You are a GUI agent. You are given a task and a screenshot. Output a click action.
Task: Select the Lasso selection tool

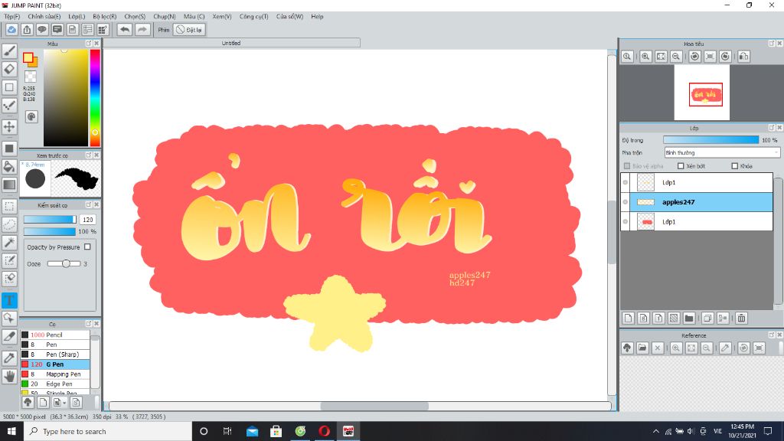pyautogui.click(x=9, y=224)
